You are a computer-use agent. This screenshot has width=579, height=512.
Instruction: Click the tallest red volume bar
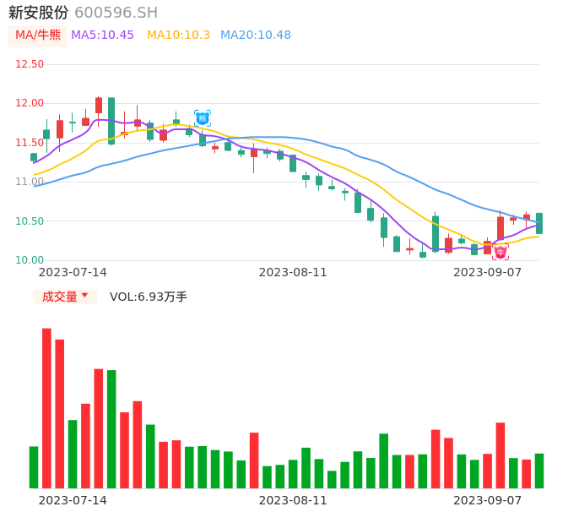click(46, 408)
